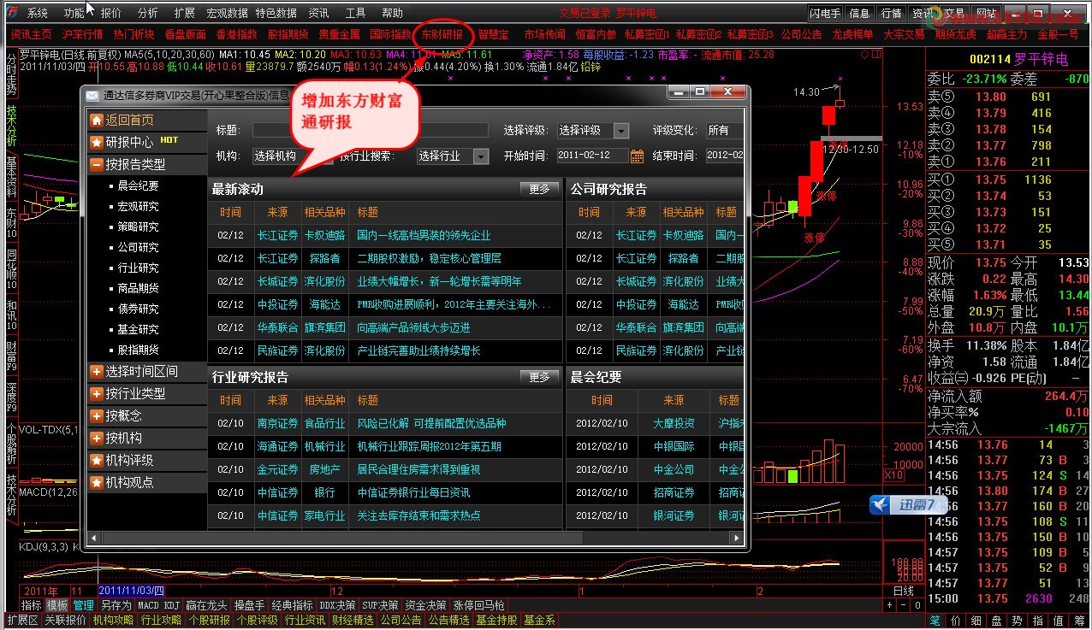The image size is (1092, 630).
Task: Open the 东财研报 toolbar item
Action: pyautogui.click(x=442, y=34)
